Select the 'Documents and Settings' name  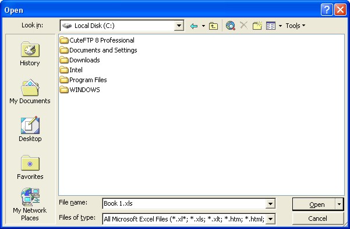[x=103, y=50]
